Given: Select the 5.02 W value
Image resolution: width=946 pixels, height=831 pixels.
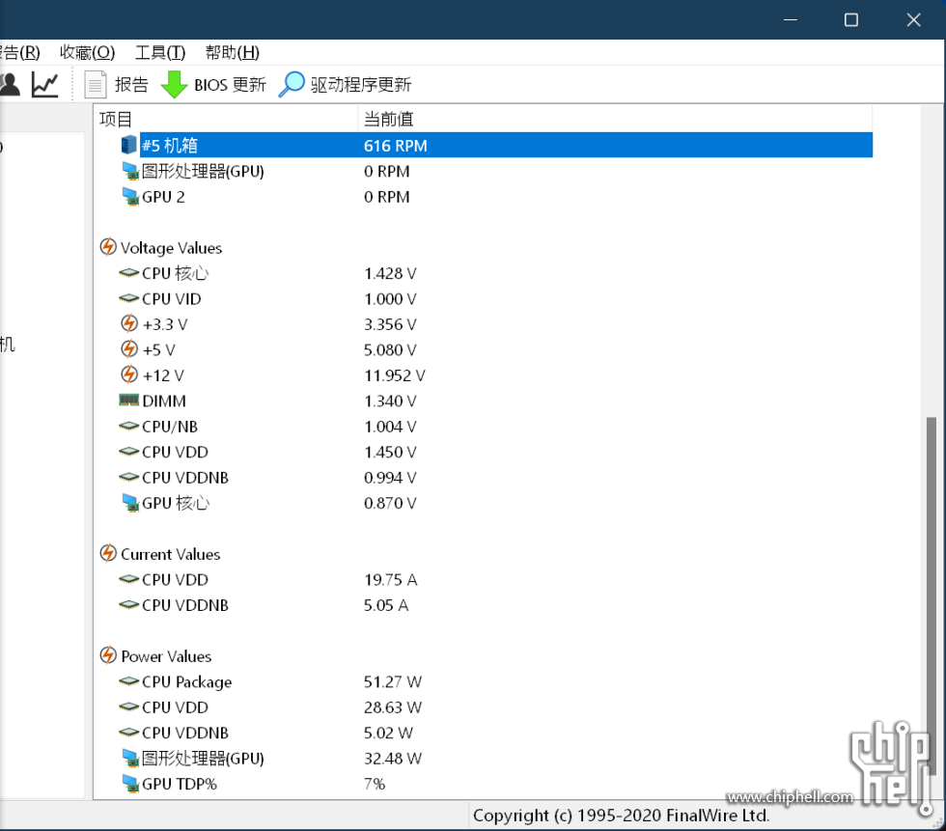Looking at the screenshot, I should [388, 733].
